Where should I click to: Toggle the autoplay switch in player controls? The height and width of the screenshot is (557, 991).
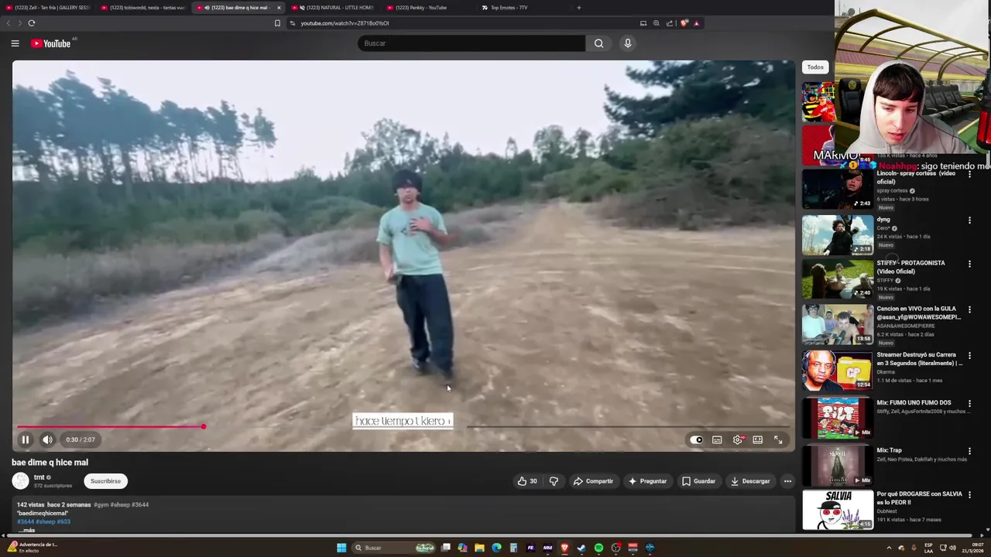[x=697, y=439]
